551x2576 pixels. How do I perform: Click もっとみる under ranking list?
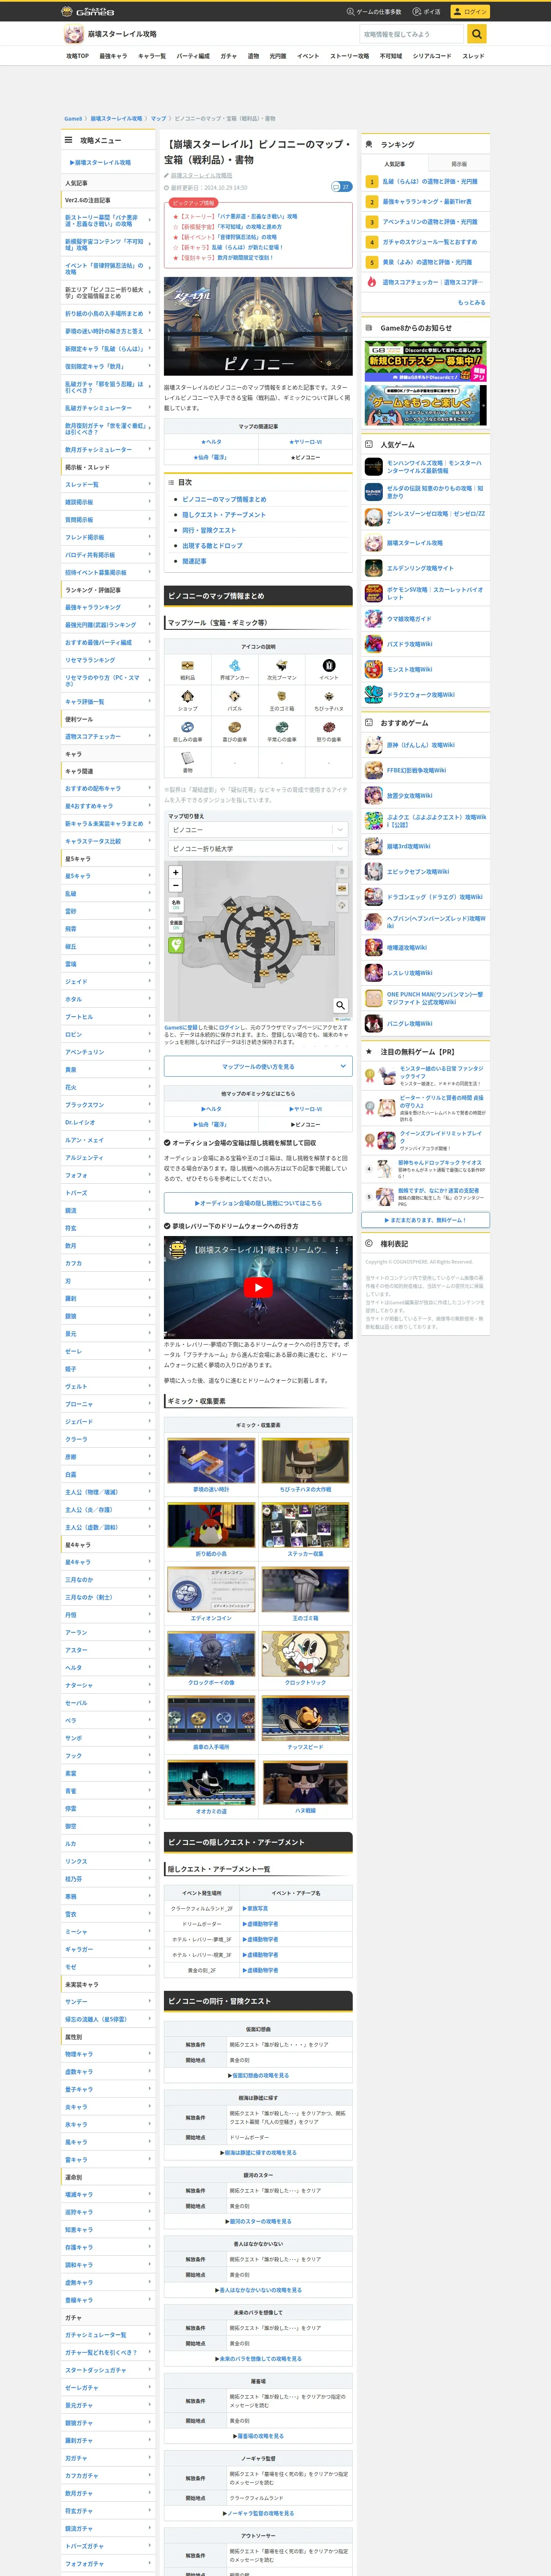click(x=471, y=302)
